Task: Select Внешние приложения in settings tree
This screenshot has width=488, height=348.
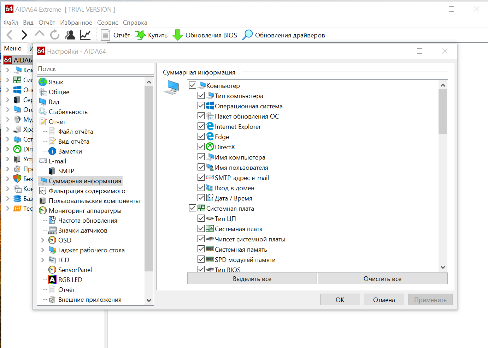Action: (90, 300)
